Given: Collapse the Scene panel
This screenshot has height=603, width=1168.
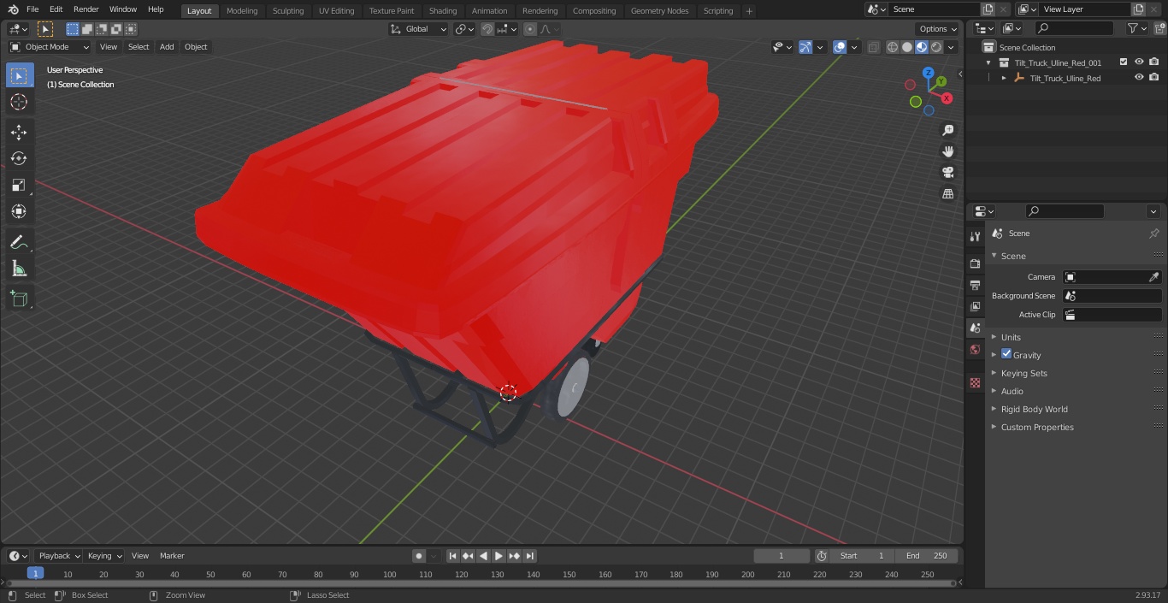Looking at the screenshot, I should coord(994,256).
